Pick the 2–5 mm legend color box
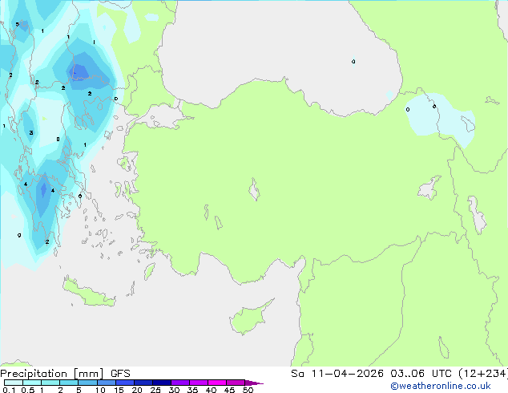This screenshot has height=393, width=508. click(x=69, y=383)
